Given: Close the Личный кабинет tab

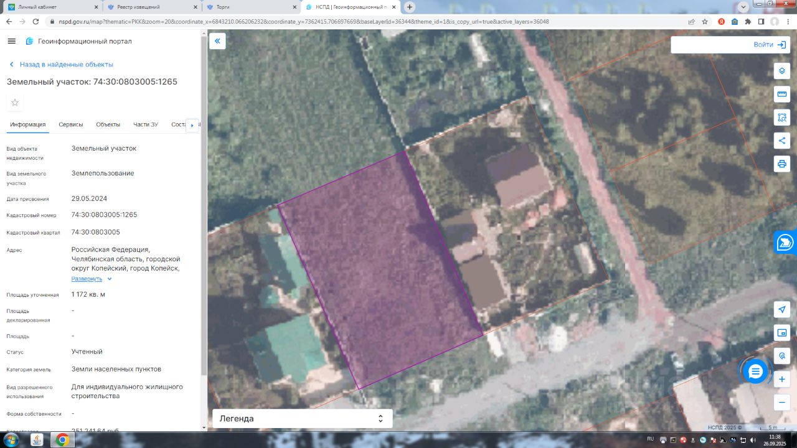Looking at the screenshot, I should coord(95,7).
